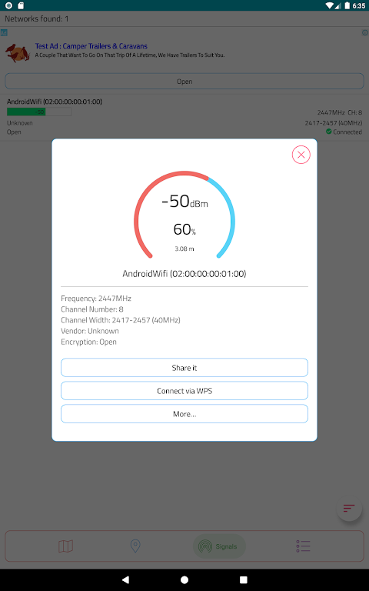Tap the circle notification icon

(8, 5)
